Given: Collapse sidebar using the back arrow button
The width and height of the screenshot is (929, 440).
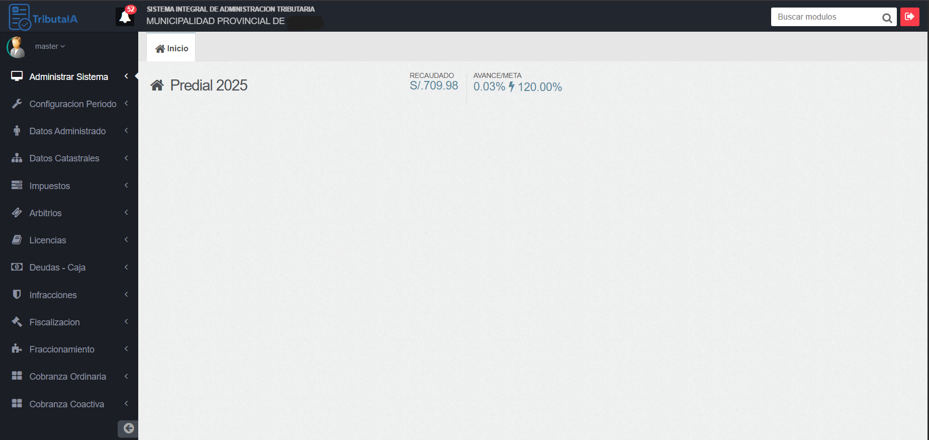Looking at the screenshot, I should pos(128,428).
